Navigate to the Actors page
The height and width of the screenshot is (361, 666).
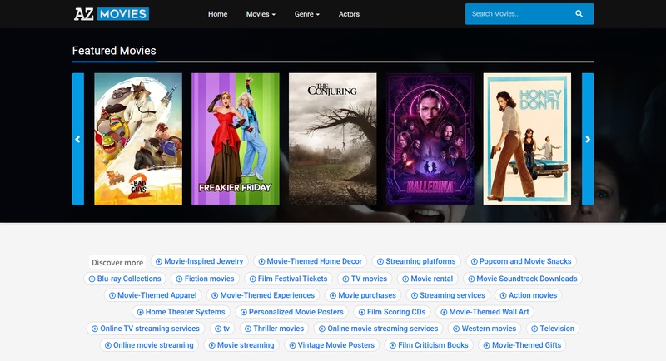(350, 14)
